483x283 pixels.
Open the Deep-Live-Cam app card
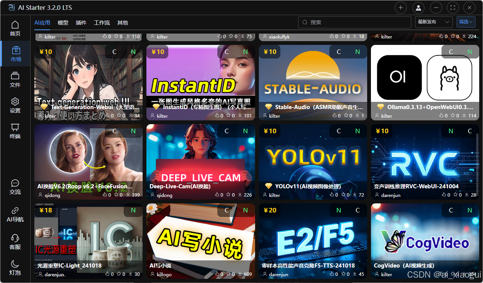tap(201, 162)
